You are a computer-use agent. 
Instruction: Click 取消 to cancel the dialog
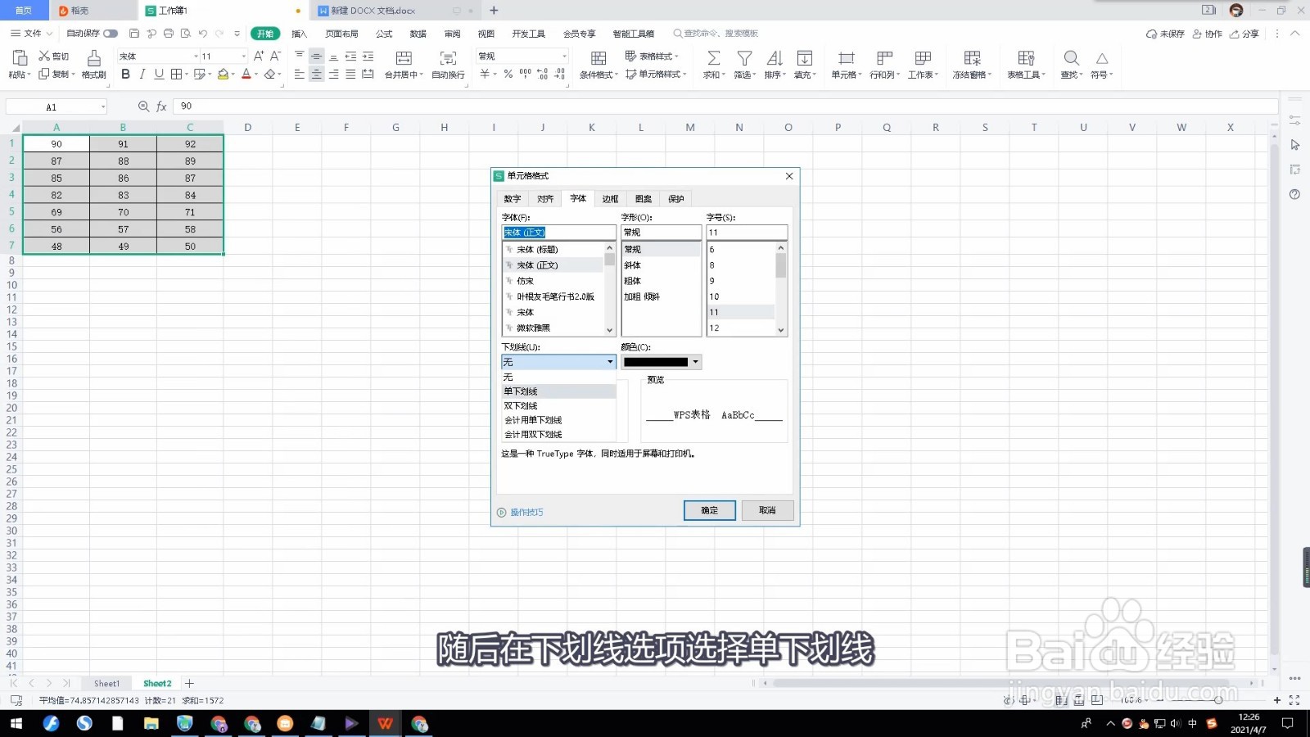tap(767, 510)
